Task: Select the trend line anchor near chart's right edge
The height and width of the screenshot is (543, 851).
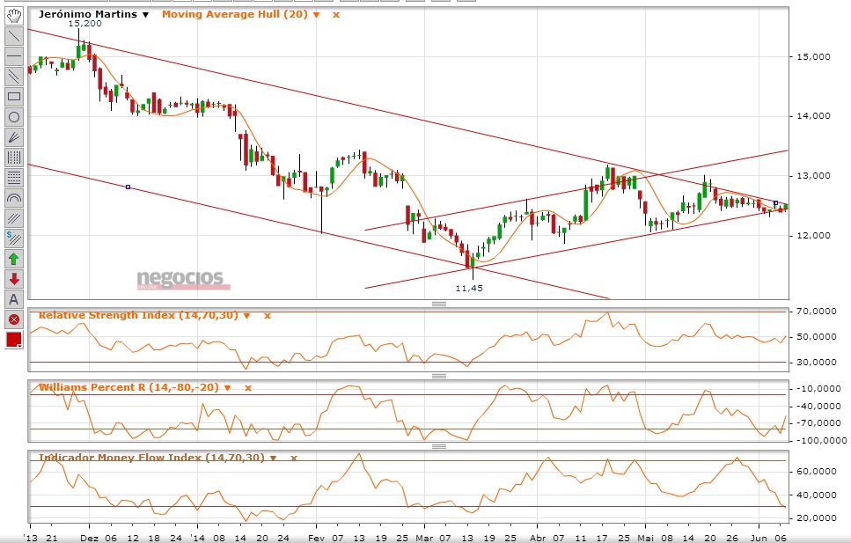Action: [x=775, y=203]
